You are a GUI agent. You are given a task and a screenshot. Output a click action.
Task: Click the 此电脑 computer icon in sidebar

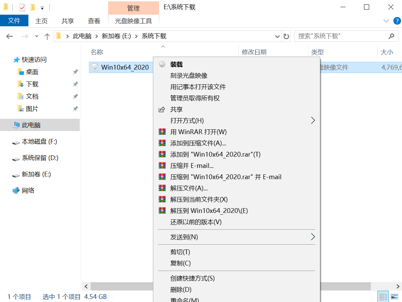tap(17, 125)
